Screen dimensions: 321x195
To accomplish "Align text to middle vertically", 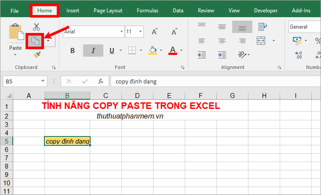I will (x=222, y=27).
